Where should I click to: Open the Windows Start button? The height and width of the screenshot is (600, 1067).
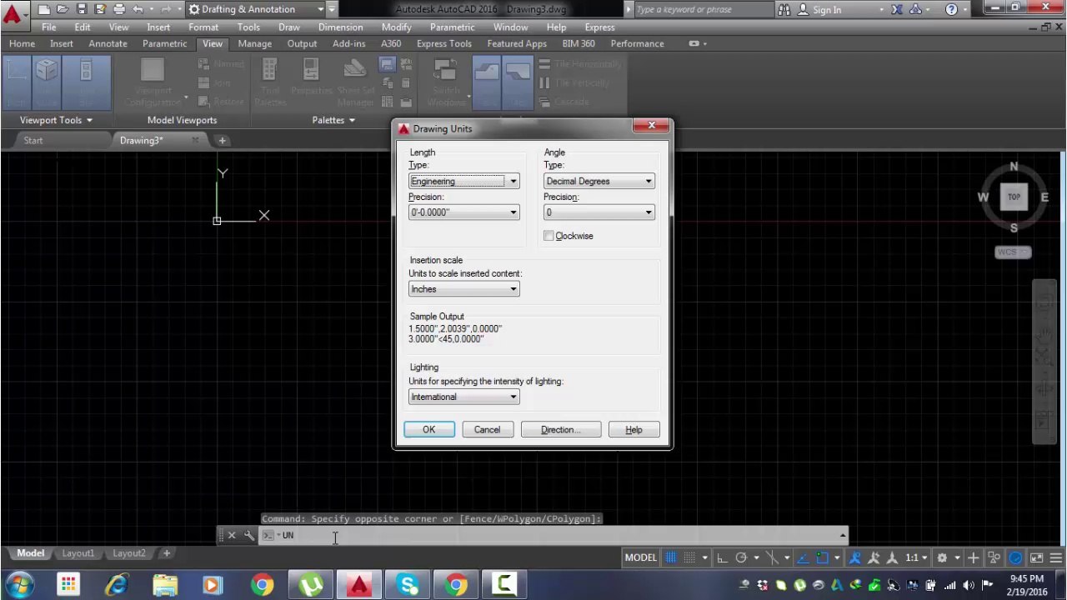19,585
